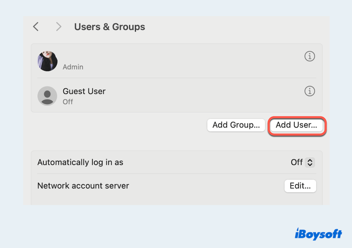This screenshot has height=248, width=352.
Task: Go back using the left chevron
Action: 36,27
